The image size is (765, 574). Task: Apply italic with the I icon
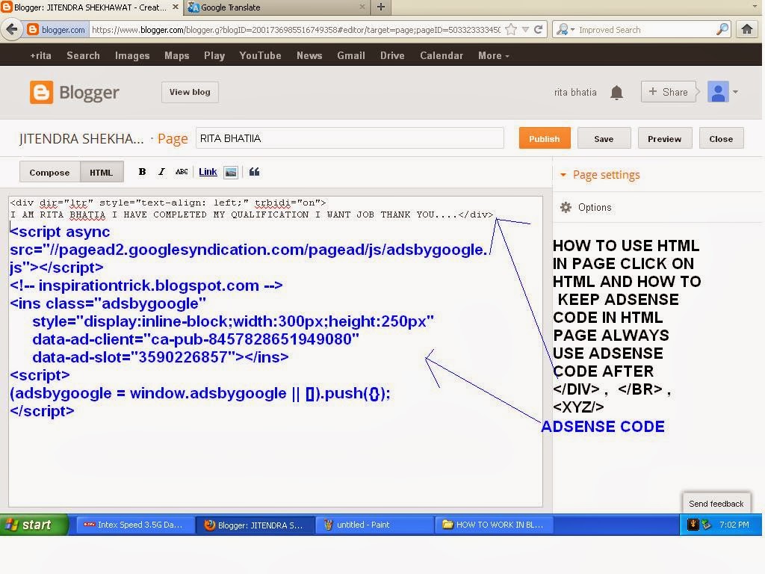(x=161, y=172)
